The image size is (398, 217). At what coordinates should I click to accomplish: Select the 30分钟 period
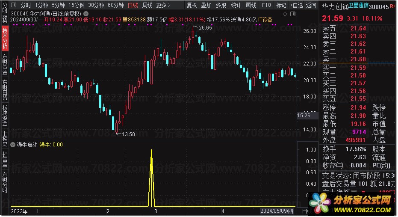96,5
